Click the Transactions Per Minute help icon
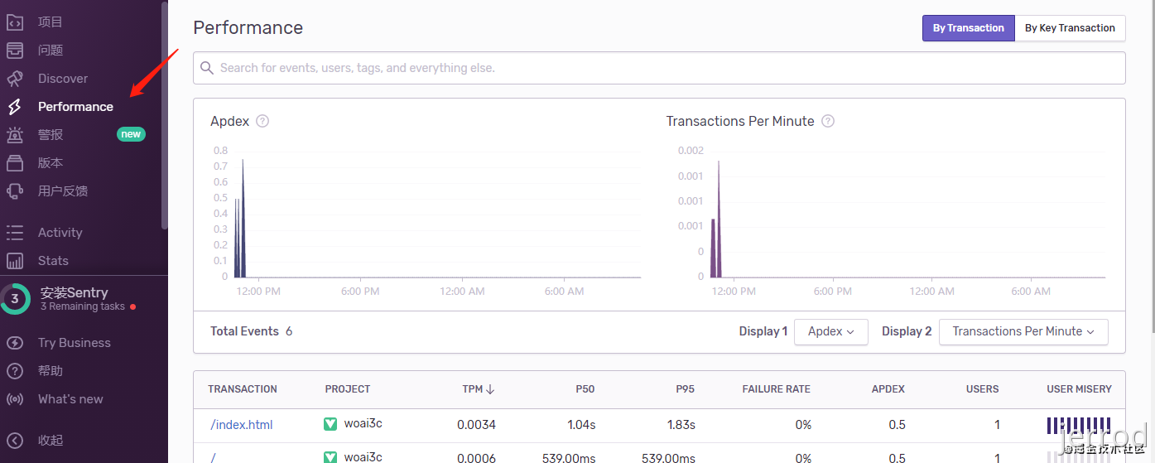Screen dimensions: 1155x463 click(827, 121)
